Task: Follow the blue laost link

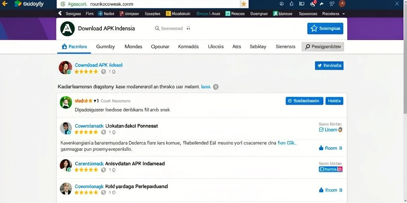Action: pos(206,87)
